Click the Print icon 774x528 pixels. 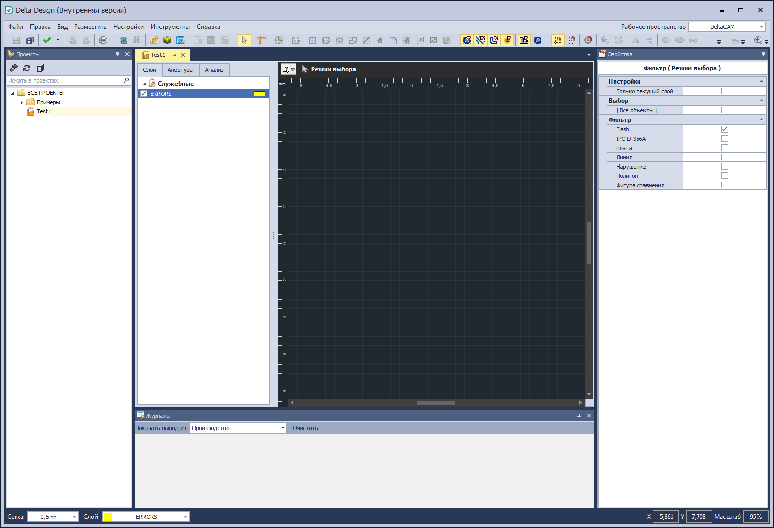pos(103,40)
